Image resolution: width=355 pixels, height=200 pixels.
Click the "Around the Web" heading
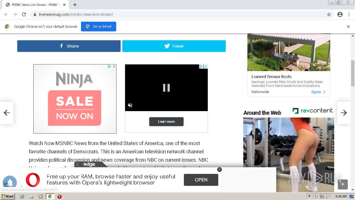coord(262,113)
